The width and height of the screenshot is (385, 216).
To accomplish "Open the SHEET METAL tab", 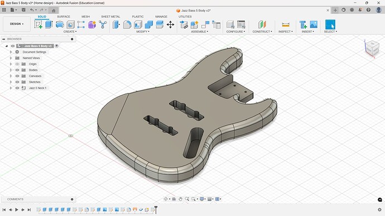I will pos(110,17).
